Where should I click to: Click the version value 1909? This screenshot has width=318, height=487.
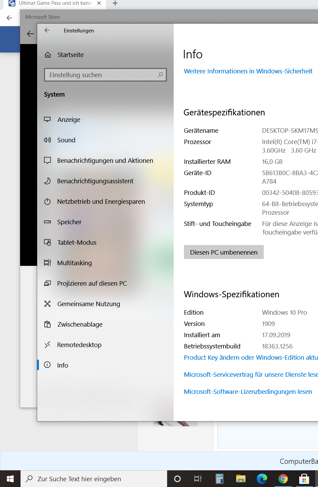269,324
